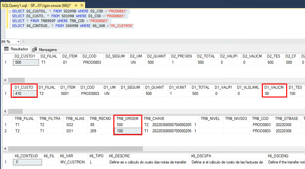Click the D1_VALICM column header
The height and width of the screenshot is (169, 305).
coord(274,87)
